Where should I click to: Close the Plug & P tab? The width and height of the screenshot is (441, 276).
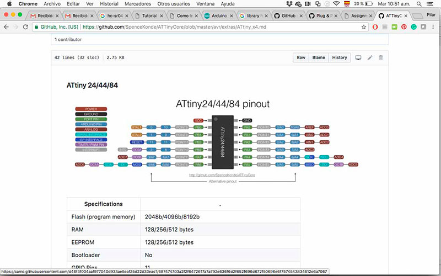click(x=336, y=16)
